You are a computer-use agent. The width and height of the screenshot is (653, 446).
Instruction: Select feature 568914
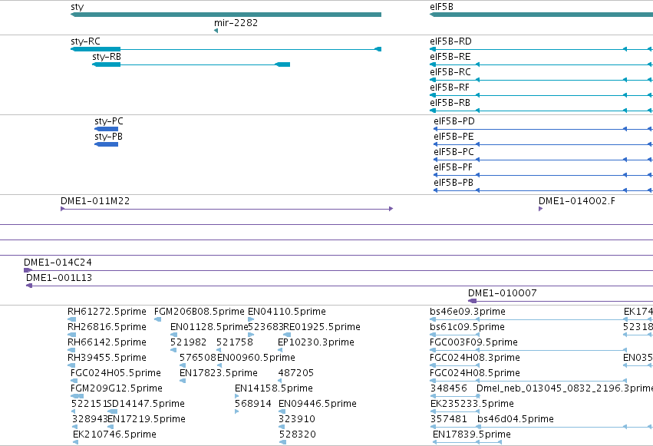coord(236,411)
